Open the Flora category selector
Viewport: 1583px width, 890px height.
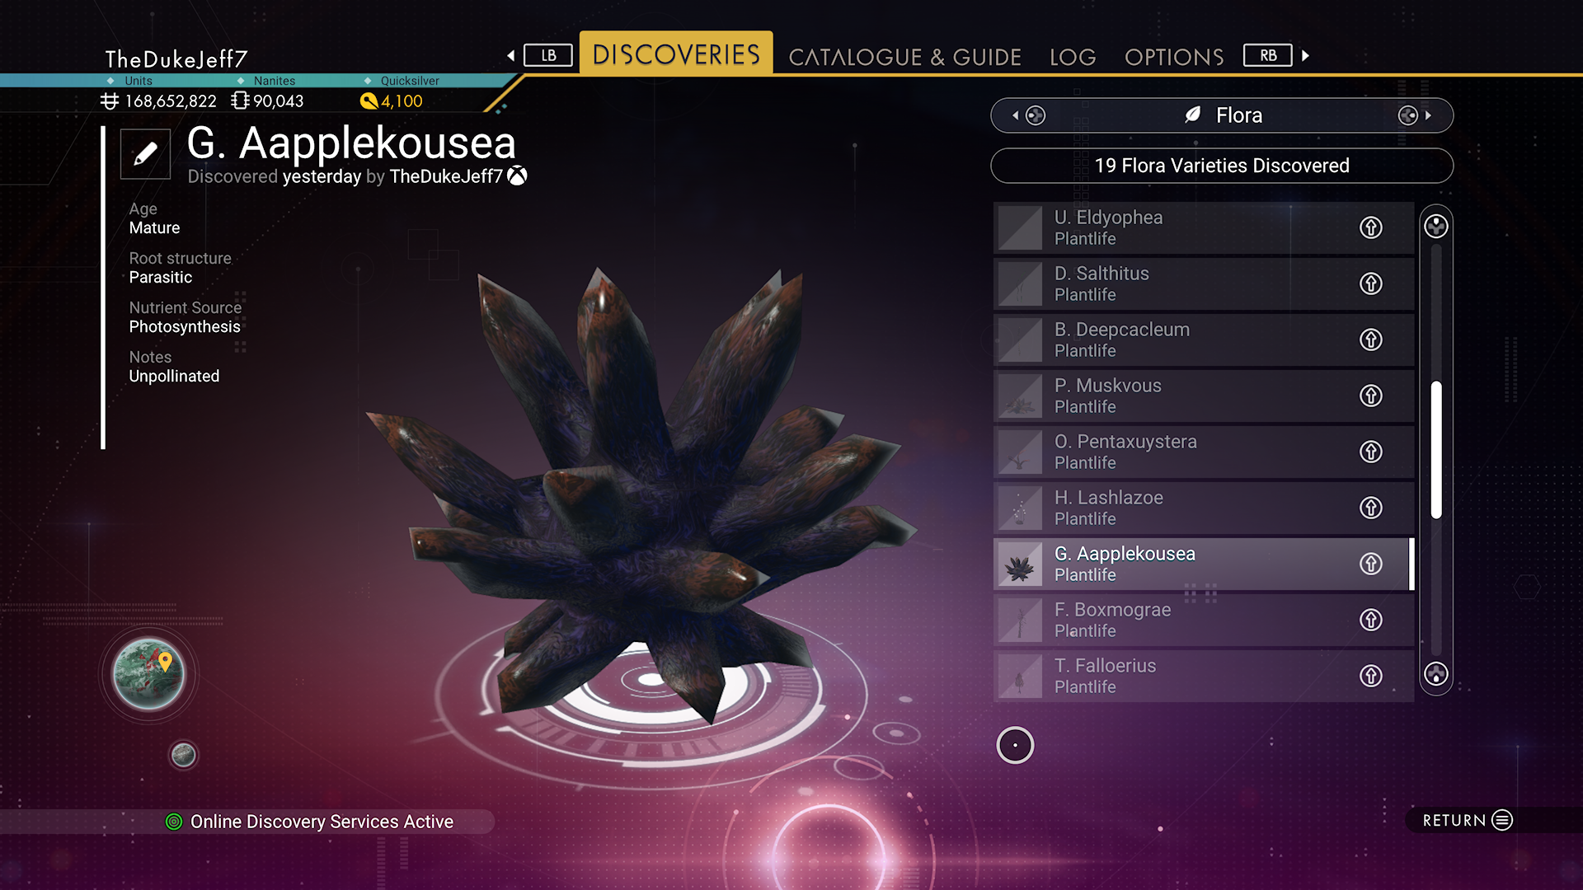1222,115
